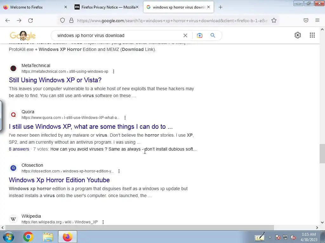
Task: Open Windows Start menu
Action: point(9,237)
